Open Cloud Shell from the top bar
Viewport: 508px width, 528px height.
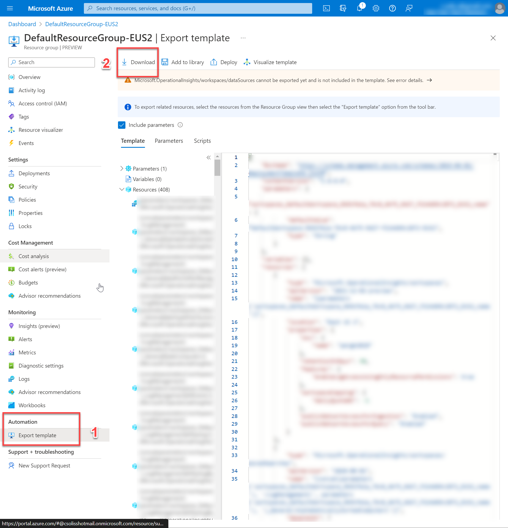coord(326,8)
